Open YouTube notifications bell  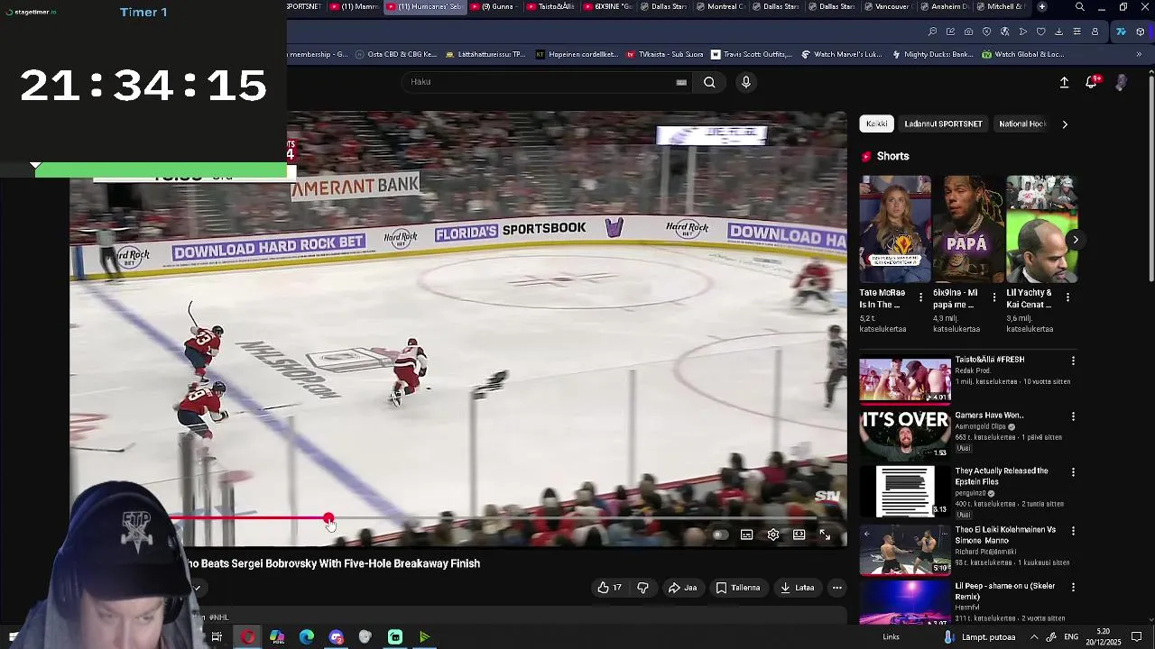(x=1091, y=82)
